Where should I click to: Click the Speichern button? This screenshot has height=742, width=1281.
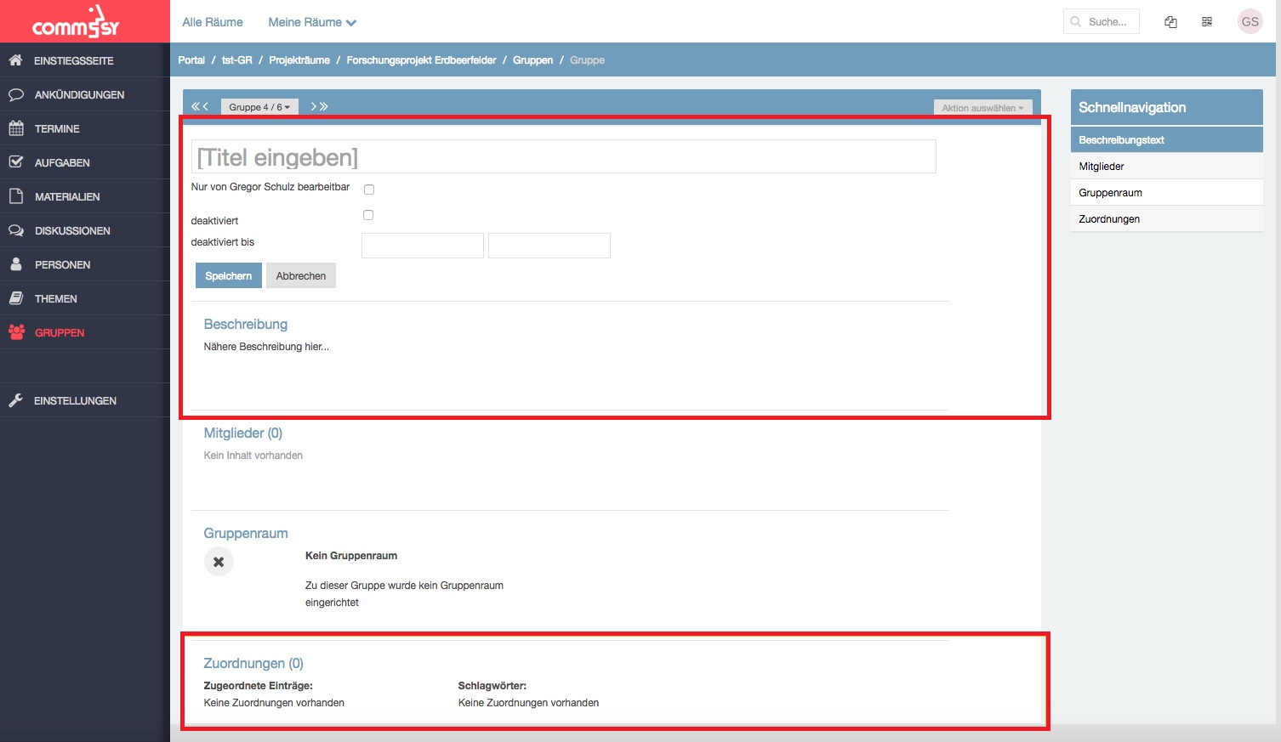[x=229, y=275]
